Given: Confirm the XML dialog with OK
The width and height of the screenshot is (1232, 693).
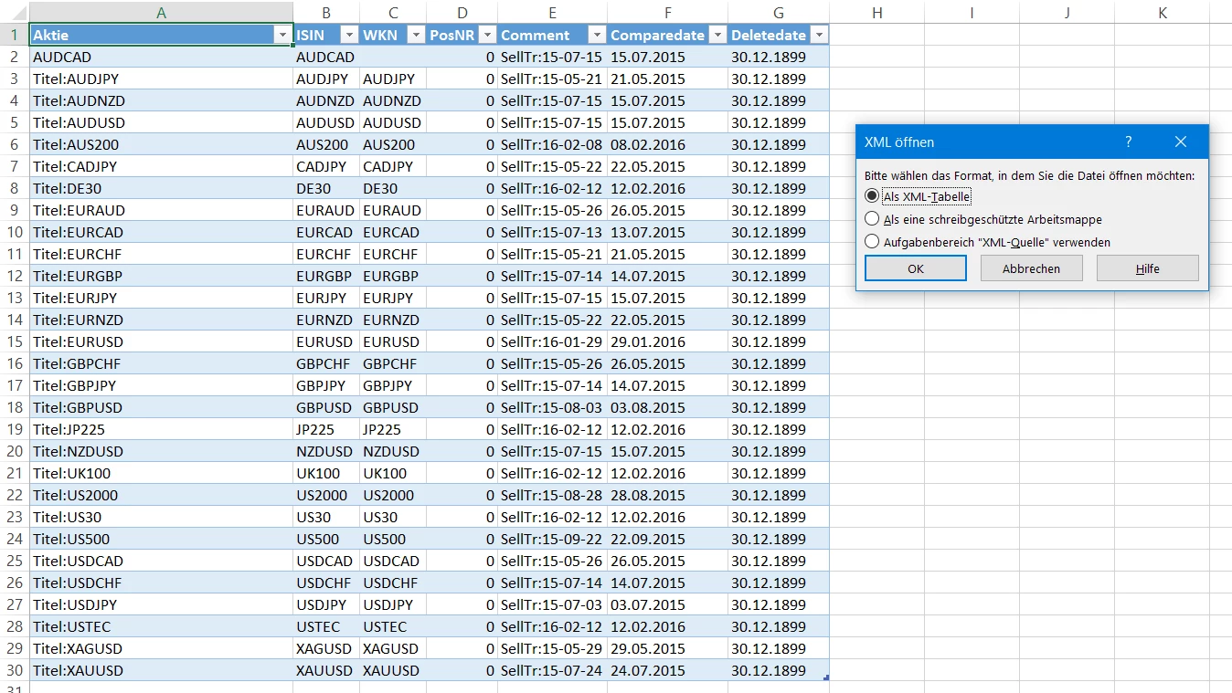Looking at the screenshot, I should pyautogui.click(x=916, y=268).
